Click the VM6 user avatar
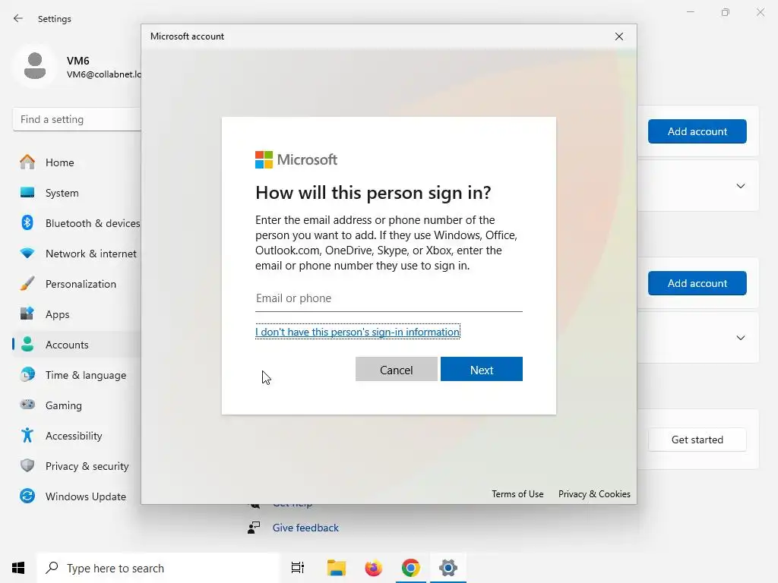 (35, 66)
